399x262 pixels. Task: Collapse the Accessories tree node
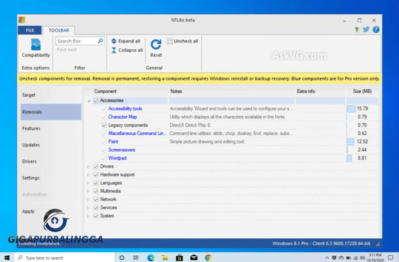tap(89, 101)
